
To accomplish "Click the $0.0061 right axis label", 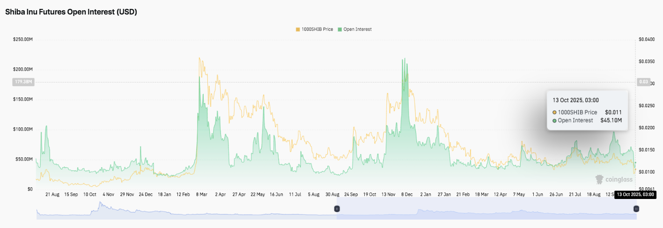I will 647,189.
